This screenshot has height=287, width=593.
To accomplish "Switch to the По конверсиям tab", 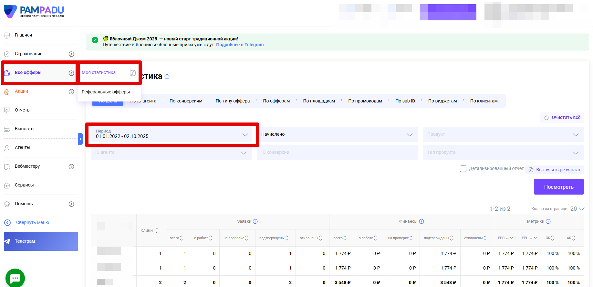I will click(186, 101).
